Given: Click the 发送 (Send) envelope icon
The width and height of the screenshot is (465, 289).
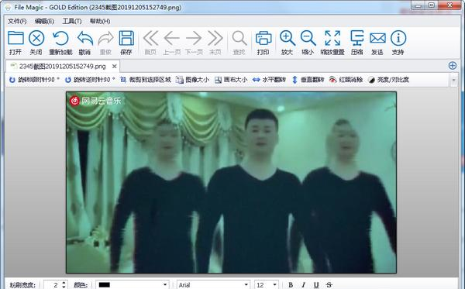Looking at the screenshot, I should pos(377,38).
